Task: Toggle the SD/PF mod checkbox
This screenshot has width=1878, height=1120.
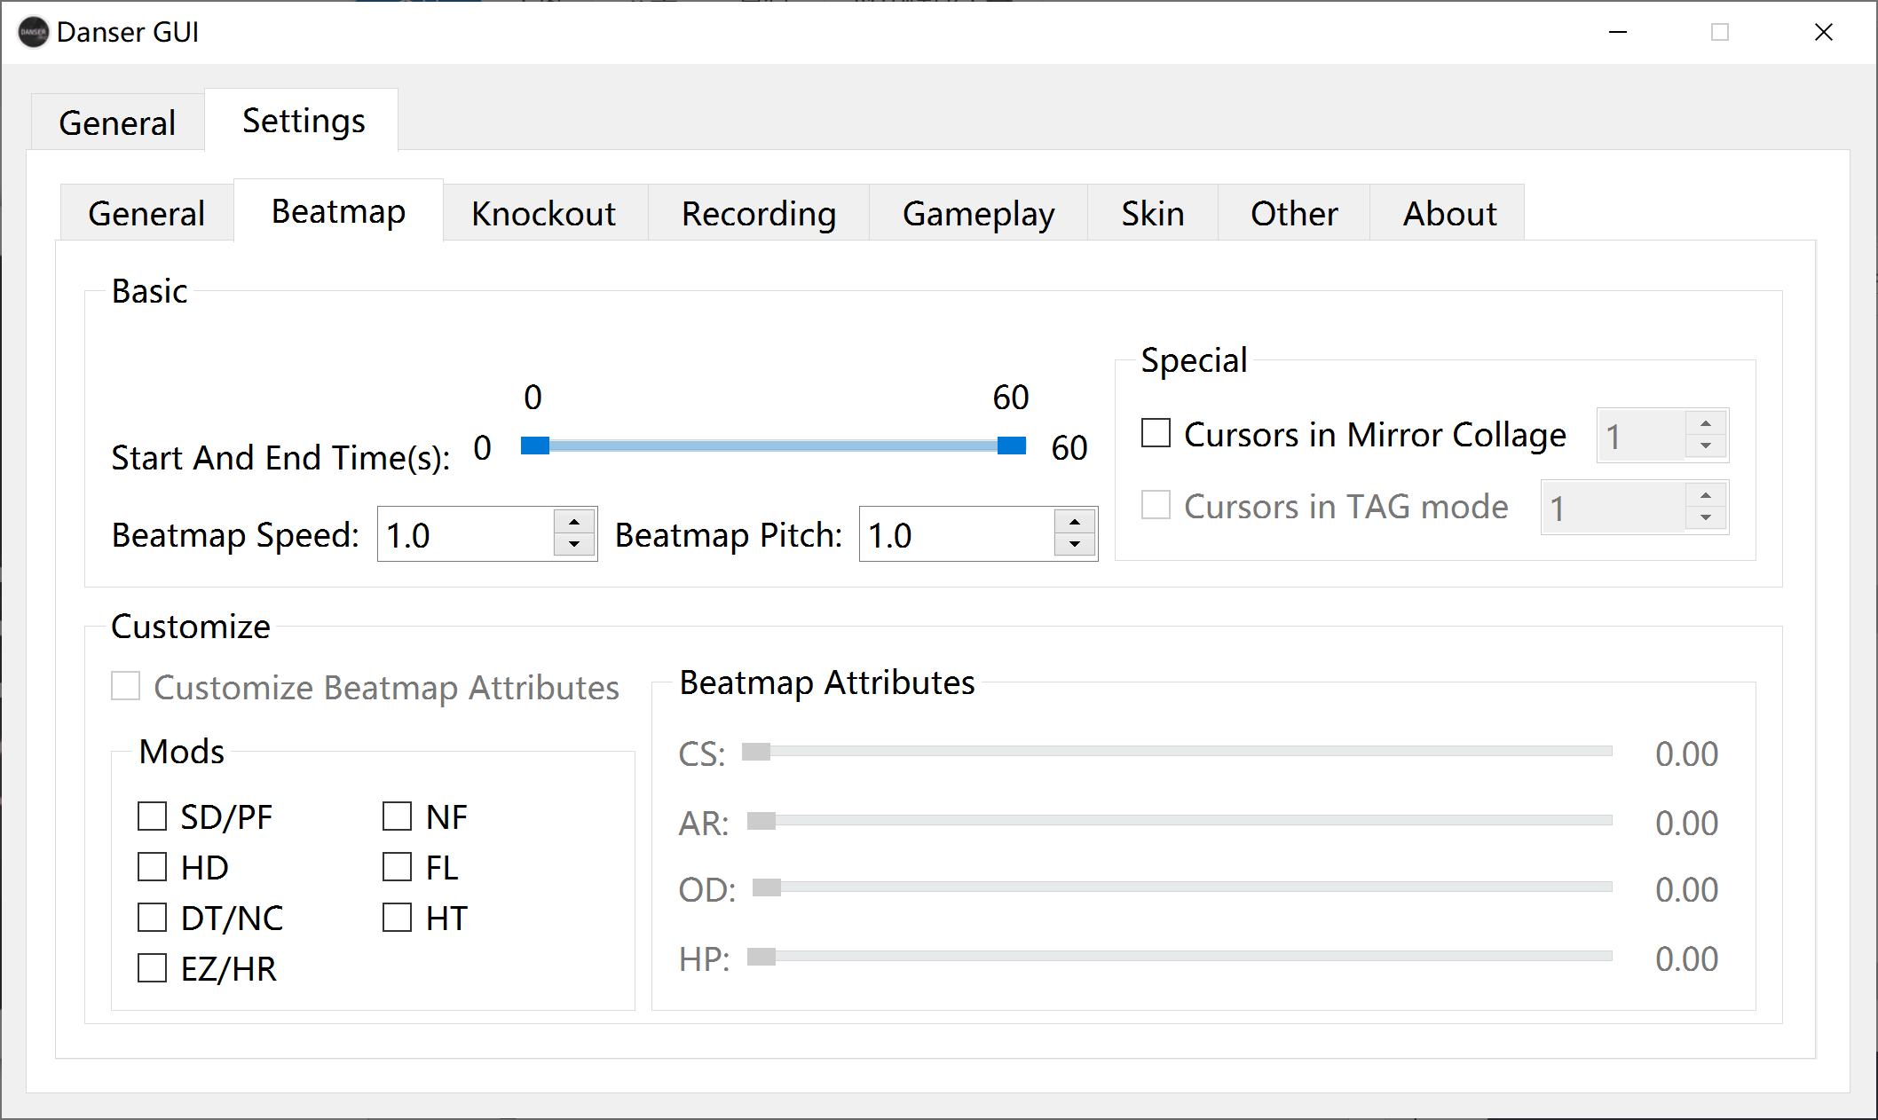Action: click(x=153, y=816)
